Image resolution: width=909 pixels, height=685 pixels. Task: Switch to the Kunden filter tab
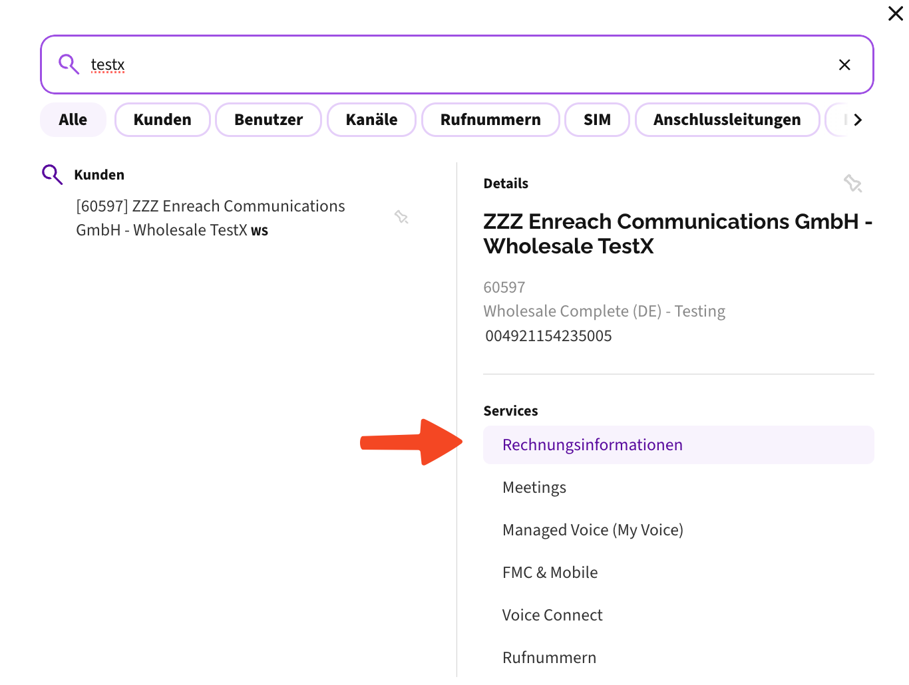[162, 120]
